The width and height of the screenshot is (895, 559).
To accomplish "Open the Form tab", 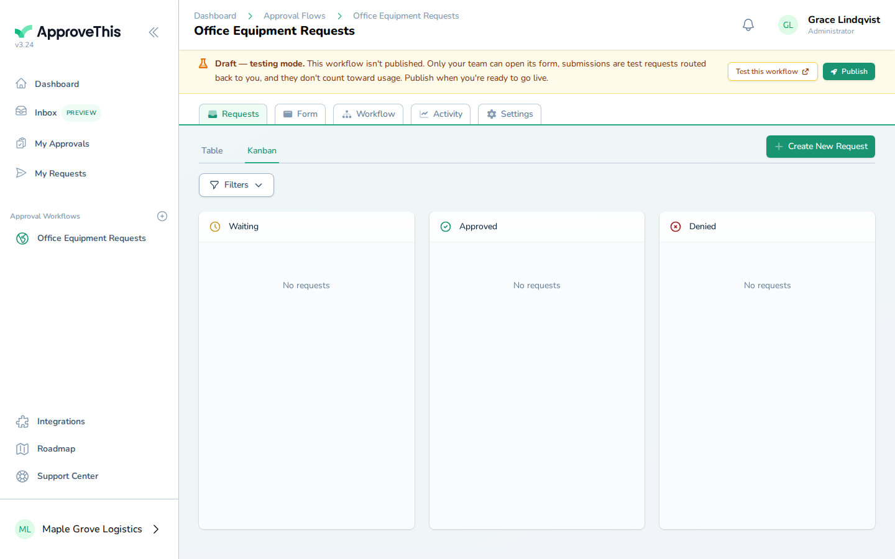I will click(x=300, y=114).
